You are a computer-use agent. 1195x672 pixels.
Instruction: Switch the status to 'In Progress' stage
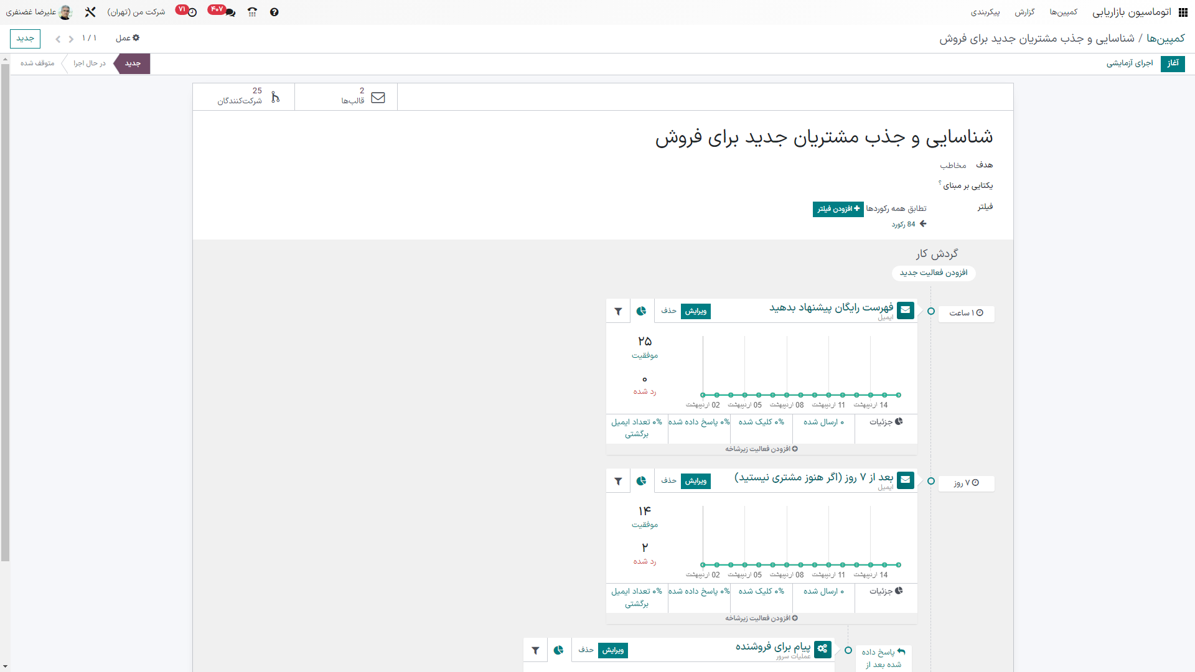(x=90, y=63)
